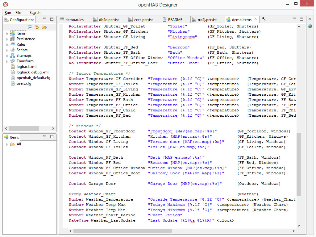Expand the All node in Items view
Viewport: 316px width, 237px height.
pyautogui.click(x=7, y=144)
